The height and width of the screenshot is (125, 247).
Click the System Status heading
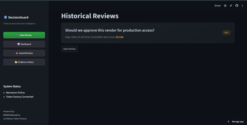click(12, 86)
